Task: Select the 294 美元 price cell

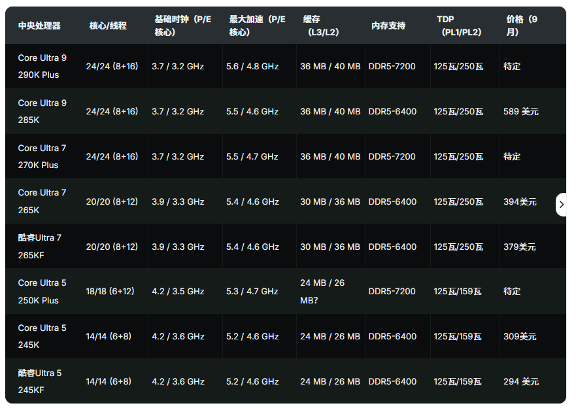Action: tap(521, 382)
